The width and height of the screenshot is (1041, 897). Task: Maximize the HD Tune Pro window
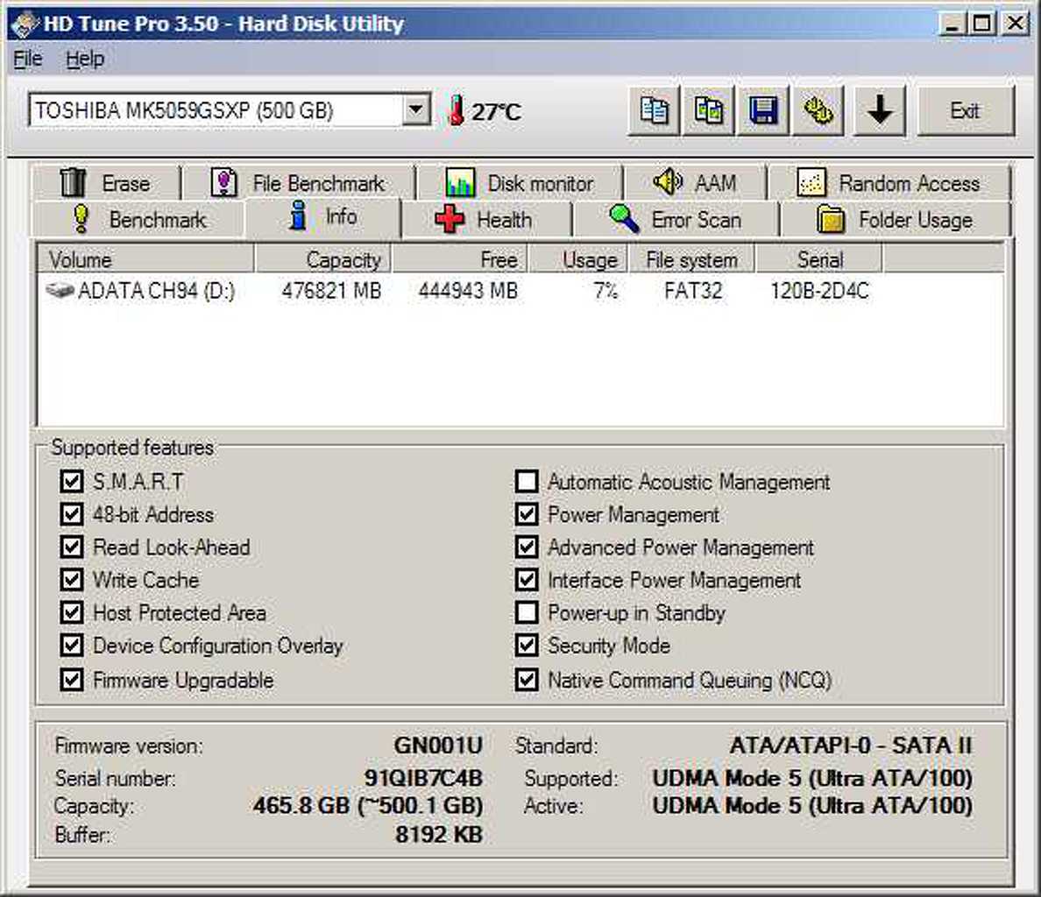point(982,24)
